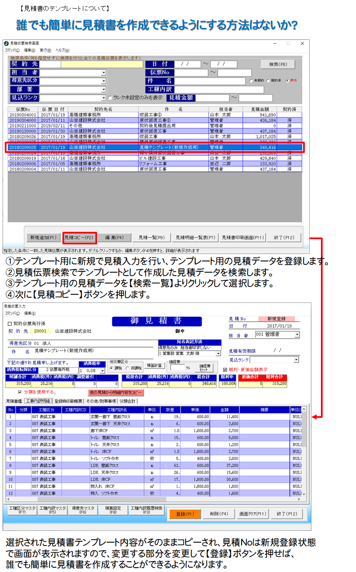The height and width of the screenshot is (572, 356).
Task: Expand the 宛名表記方法 dropdown
Action: (x=218, y=354)
